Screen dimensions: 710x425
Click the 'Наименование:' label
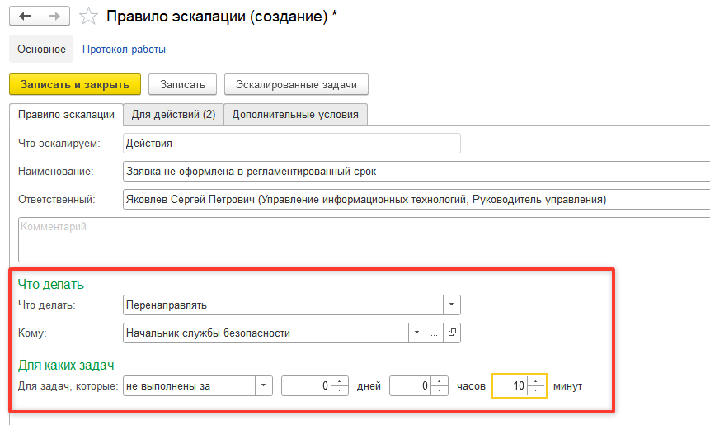[56, 172]
